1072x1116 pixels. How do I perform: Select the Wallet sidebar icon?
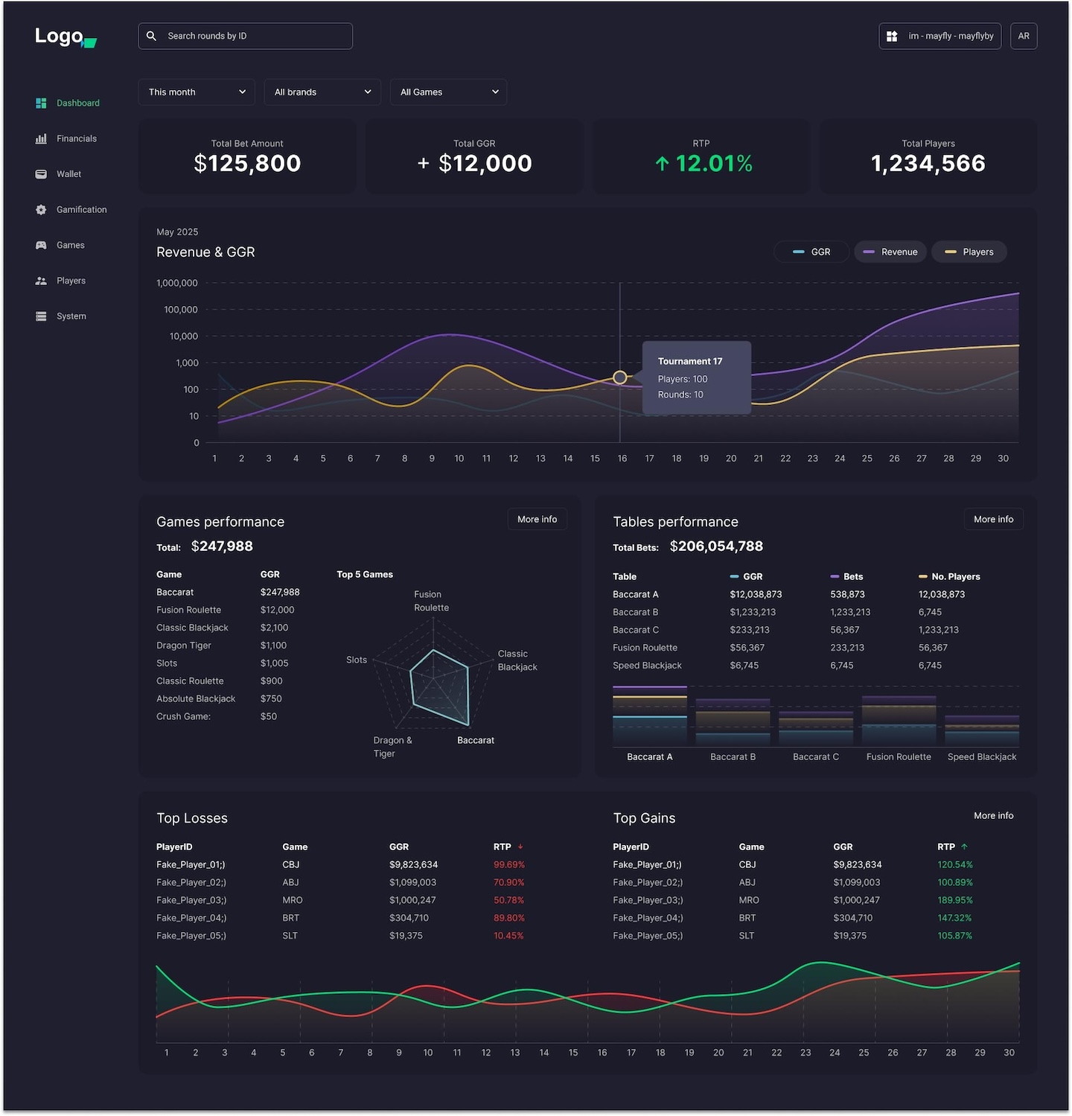[42, 173]
